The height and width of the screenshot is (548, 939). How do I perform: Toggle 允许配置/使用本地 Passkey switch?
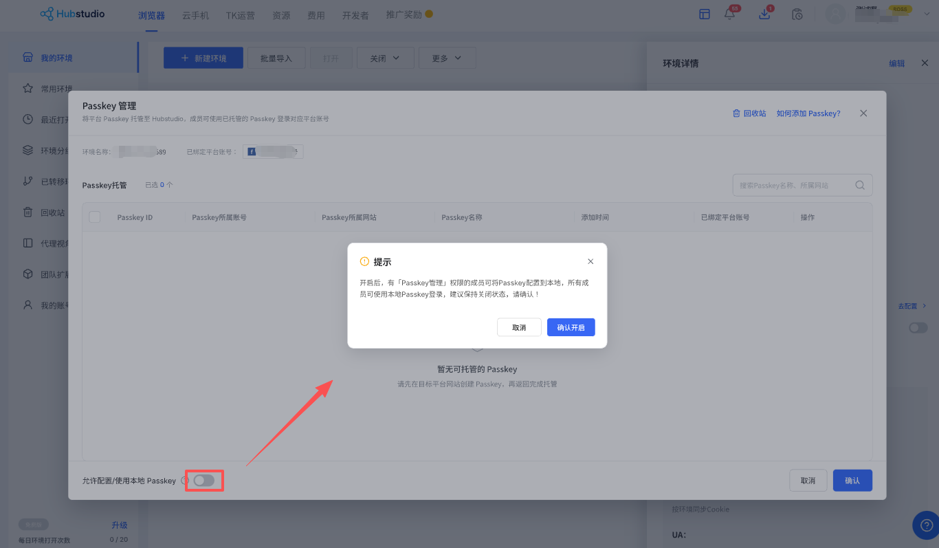[x=204, y=481]
